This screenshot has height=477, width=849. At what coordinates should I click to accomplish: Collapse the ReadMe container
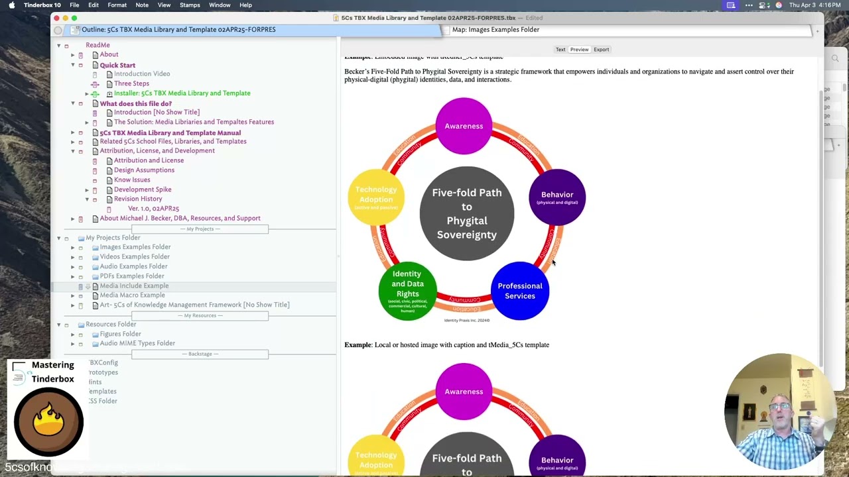click(58, 46)
